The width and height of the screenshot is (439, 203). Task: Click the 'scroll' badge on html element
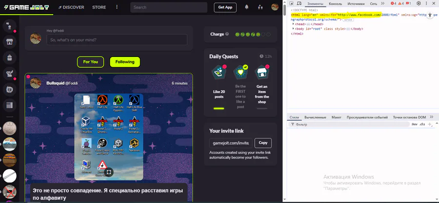(x=348, y=20)
